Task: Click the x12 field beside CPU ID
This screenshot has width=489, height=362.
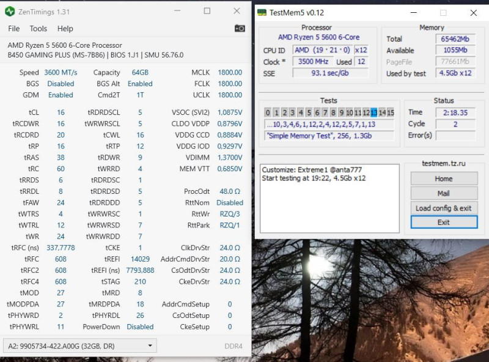Action: (361, 50)
